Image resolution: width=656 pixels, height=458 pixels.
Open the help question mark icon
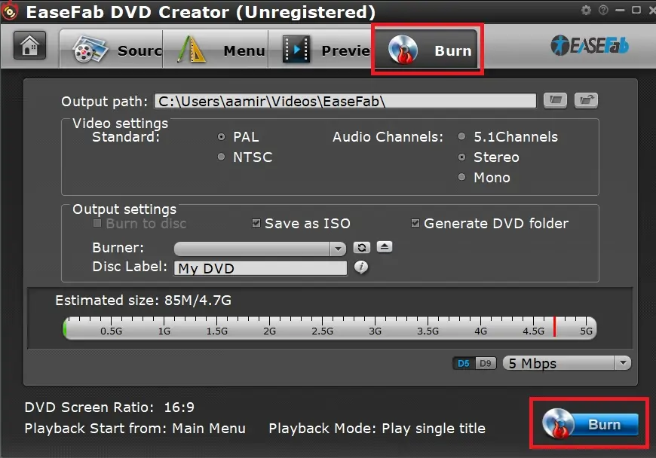(602, 11)
